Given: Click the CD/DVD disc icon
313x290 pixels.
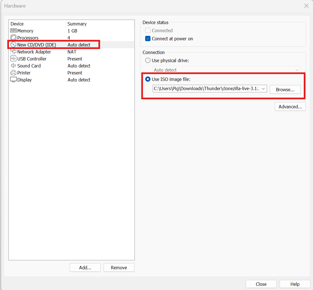Looking at the screenshot, I should tap(13, 45).
